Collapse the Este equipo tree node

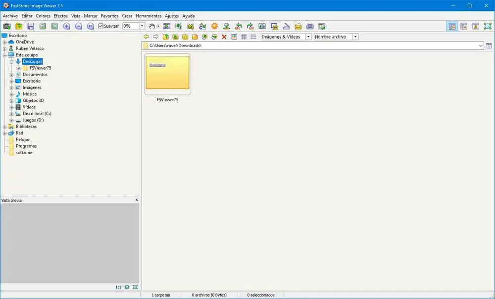pos(5,55)
